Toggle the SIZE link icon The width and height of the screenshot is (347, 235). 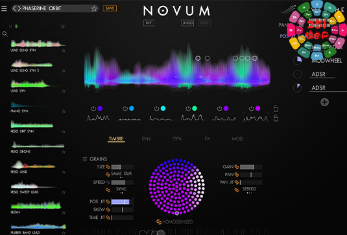108,167
